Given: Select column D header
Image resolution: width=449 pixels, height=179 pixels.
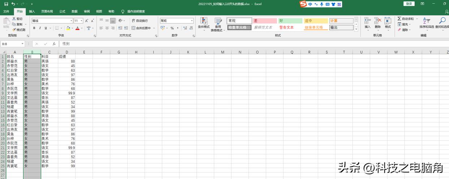Looking at the screenshot, I should tap(67, 52).
